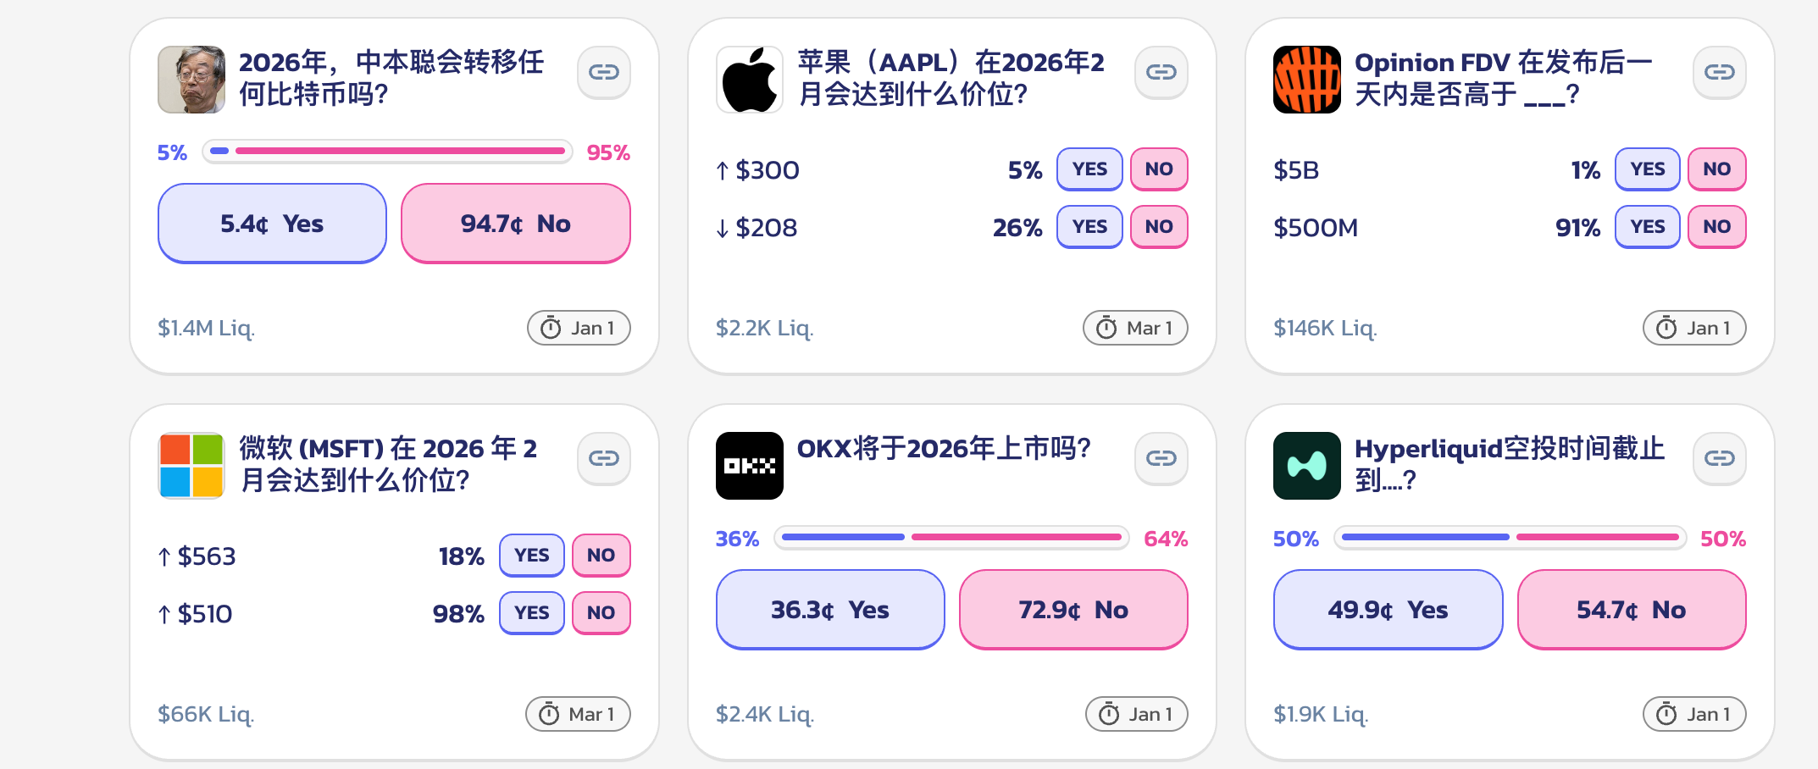
Task: Copy link for the Apple AAPL market
Action: pyautogui.click(x=1161, y=72)
